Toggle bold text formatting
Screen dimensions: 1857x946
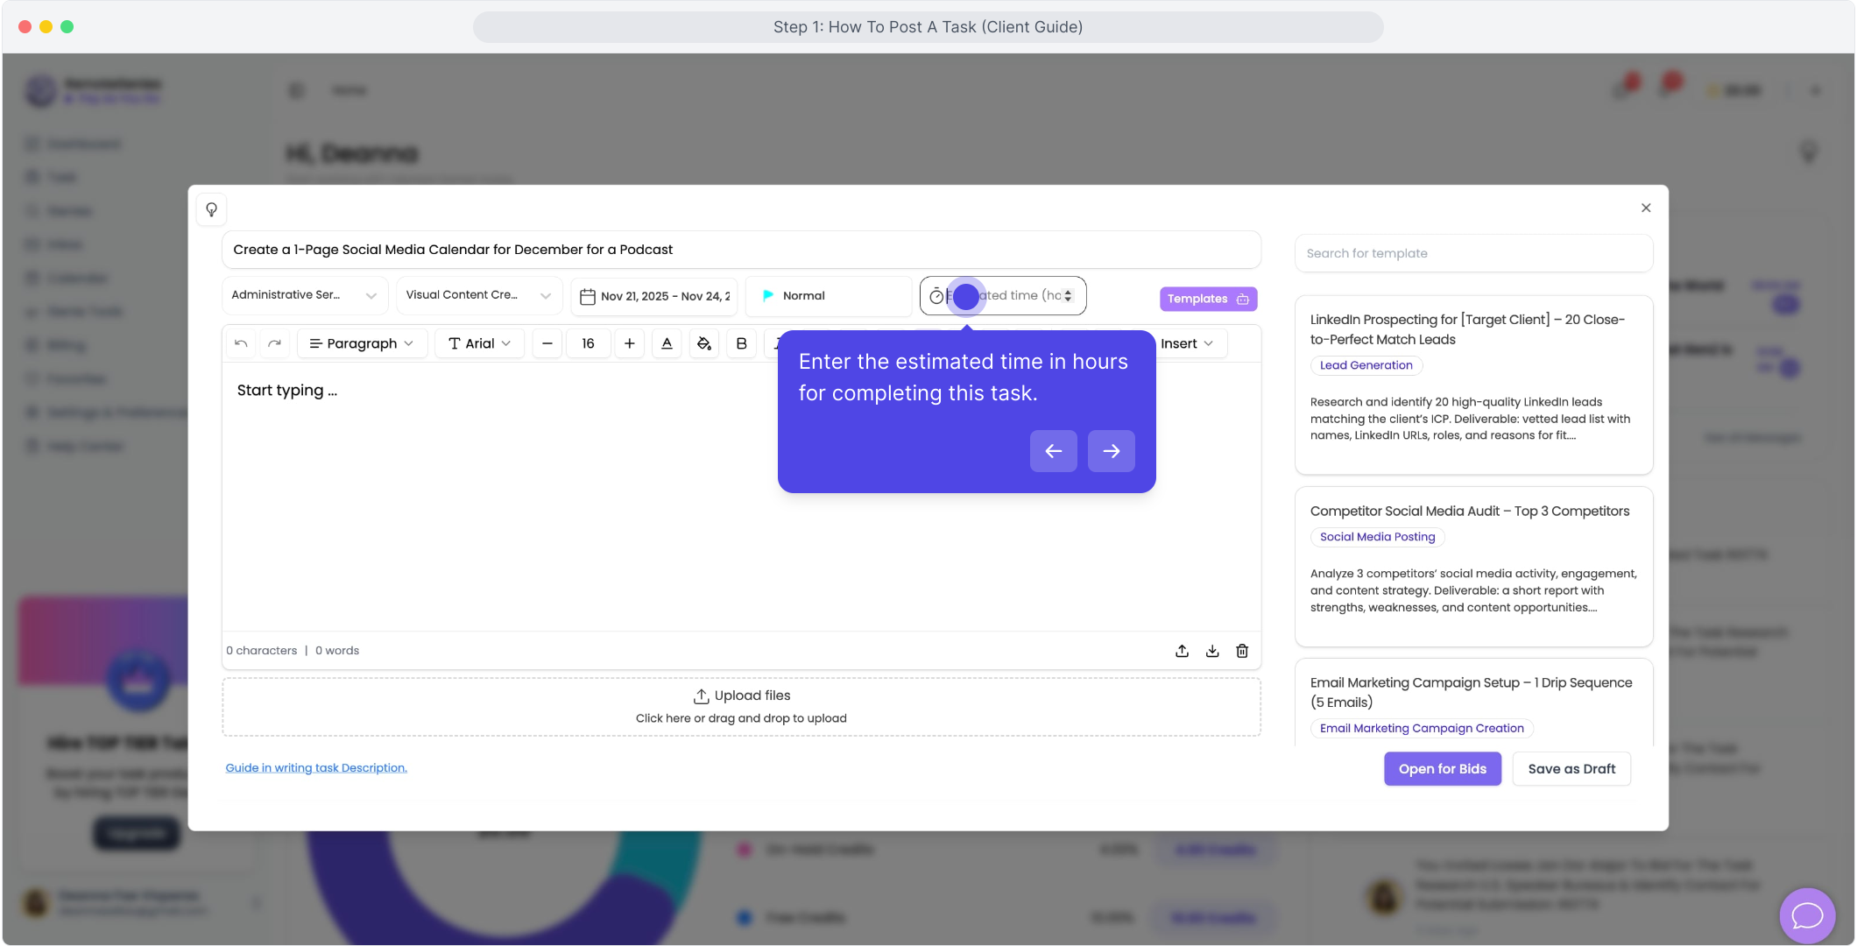coord(741,343)
